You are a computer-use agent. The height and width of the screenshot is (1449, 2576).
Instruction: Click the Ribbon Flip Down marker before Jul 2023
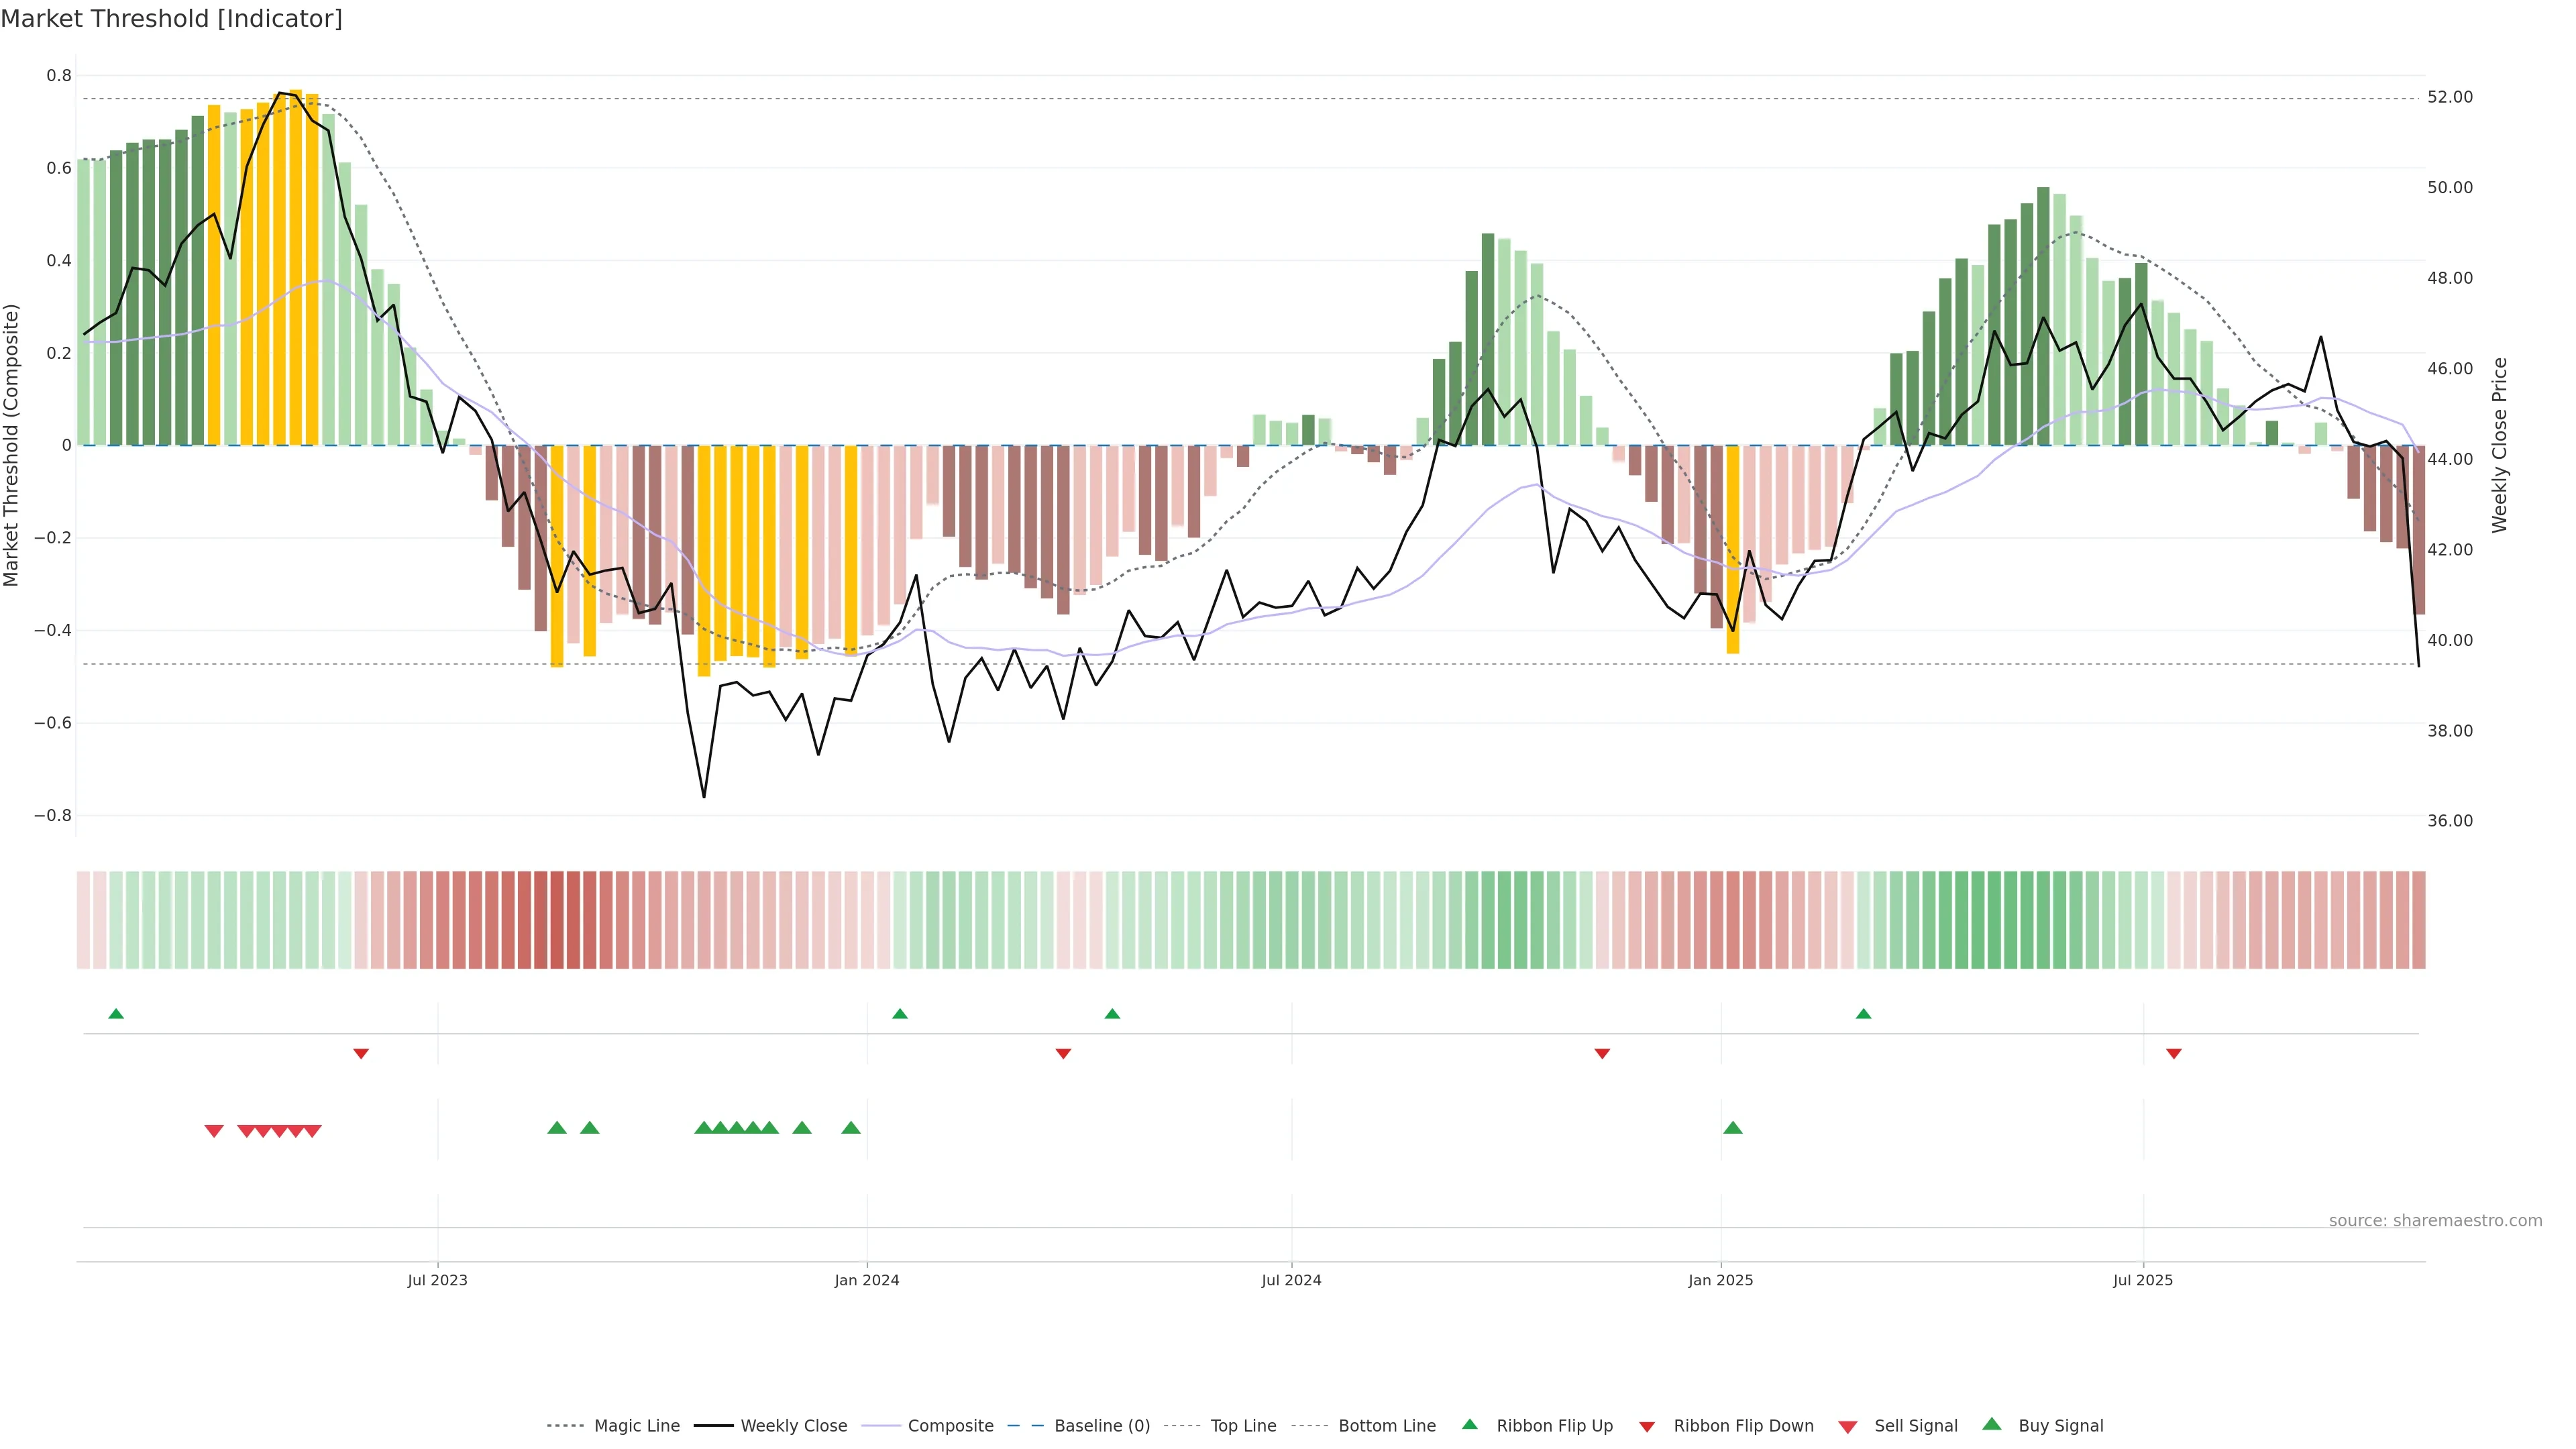pyautogui.click(x=361, y=1054)
